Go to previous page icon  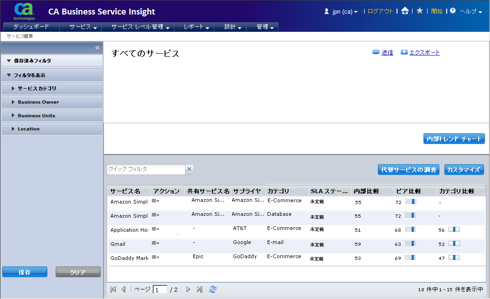click(x=124, y=289)
